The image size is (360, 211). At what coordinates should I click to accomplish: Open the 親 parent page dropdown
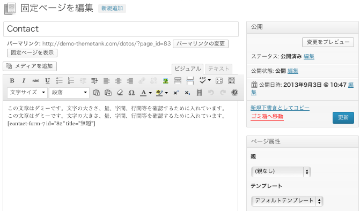pyautogui.click(x=281, y=171)
